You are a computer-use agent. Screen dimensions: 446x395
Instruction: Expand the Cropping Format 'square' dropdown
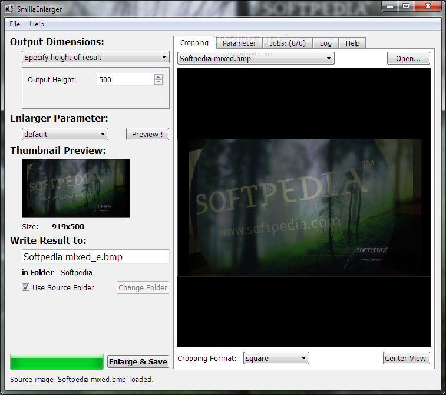tap(276, 358)
